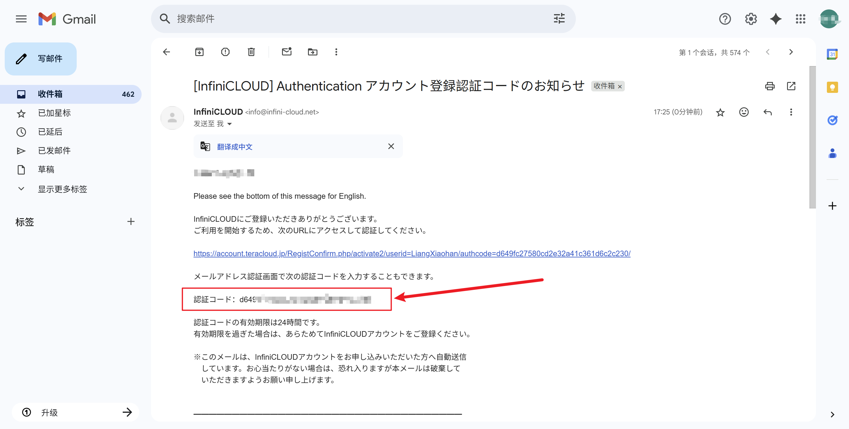Click the search magnifier icon

(165, 19)
